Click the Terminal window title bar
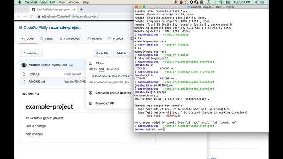The width and height of the screenshot is (283, 159). point(201,7)
